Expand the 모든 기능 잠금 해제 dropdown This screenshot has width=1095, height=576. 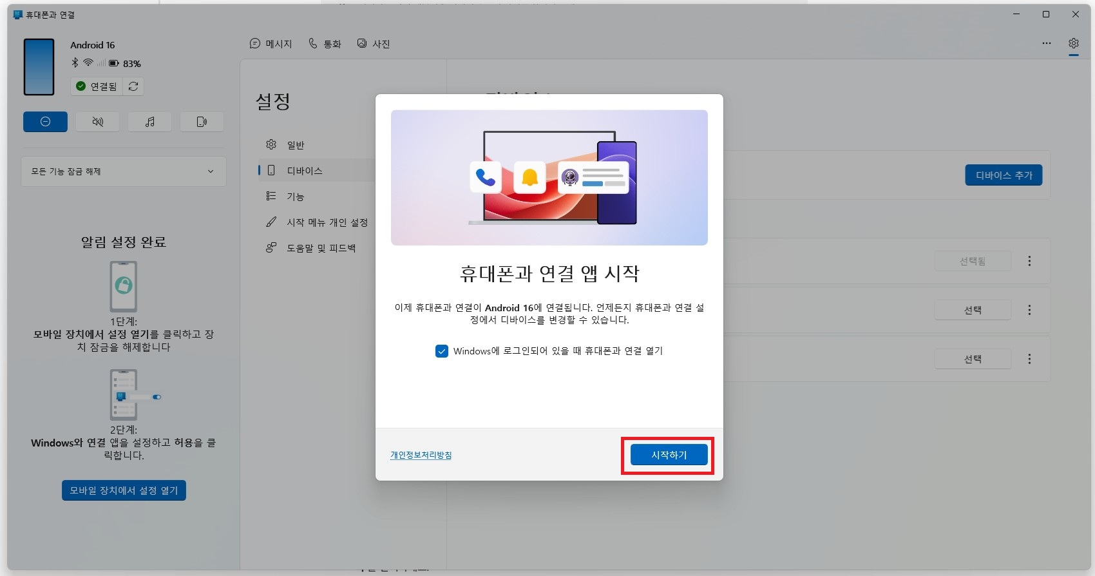coord(123,171)
